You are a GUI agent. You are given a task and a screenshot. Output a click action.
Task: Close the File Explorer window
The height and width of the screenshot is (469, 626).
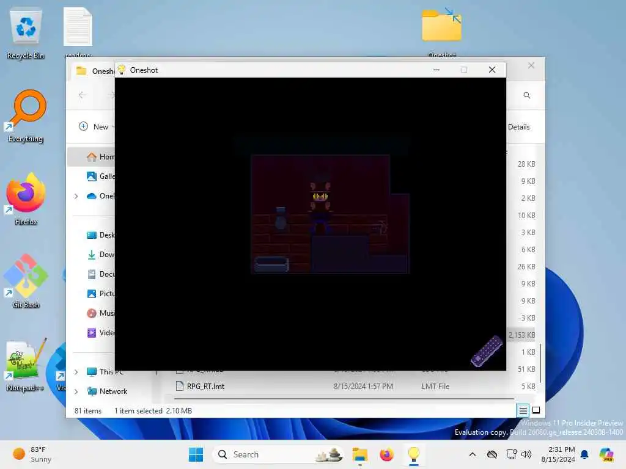(531, 65)
